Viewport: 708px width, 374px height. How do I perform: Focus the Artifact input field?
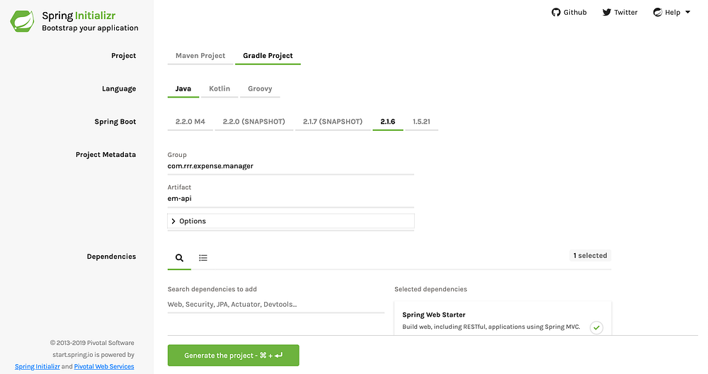tap(291, 199)
